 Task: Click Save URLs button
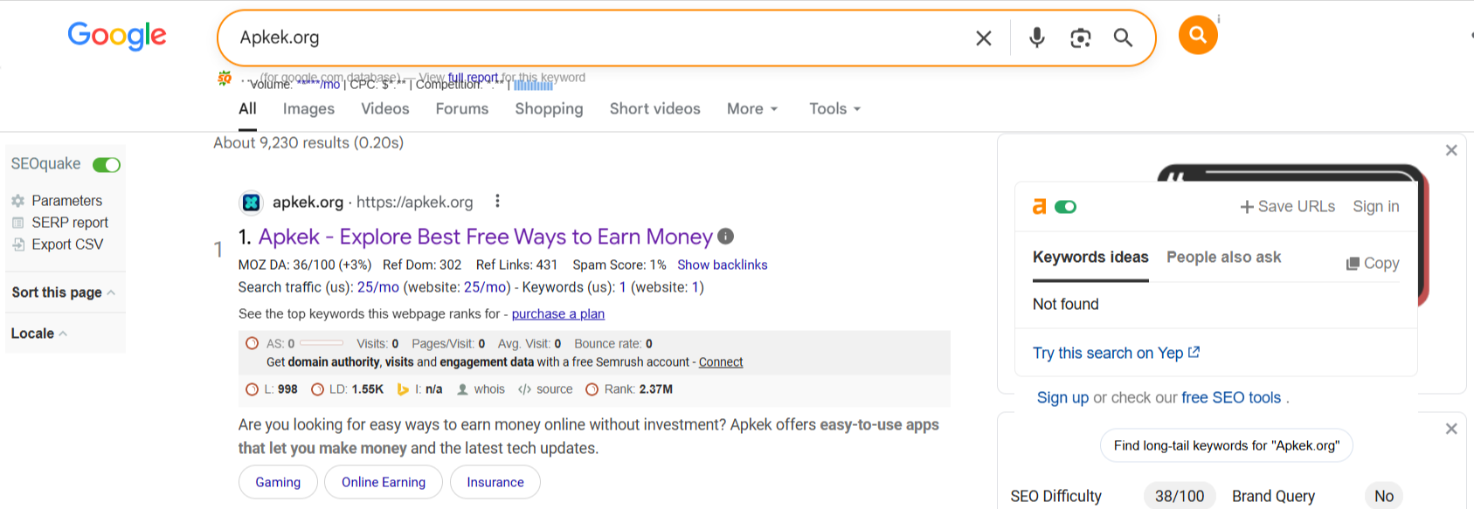1288,206
